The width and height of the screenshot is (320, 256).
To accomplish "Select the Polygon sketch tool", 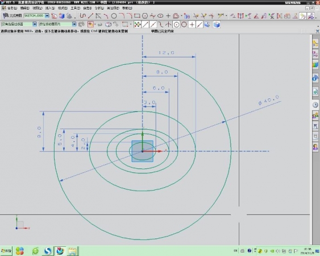I will [145, 16].
